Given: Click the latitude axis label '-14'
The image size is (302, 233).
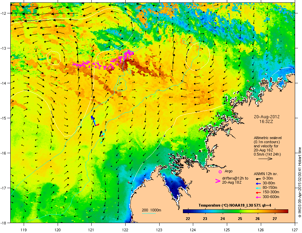Looking at the screenshot, I should pos(3,83).
